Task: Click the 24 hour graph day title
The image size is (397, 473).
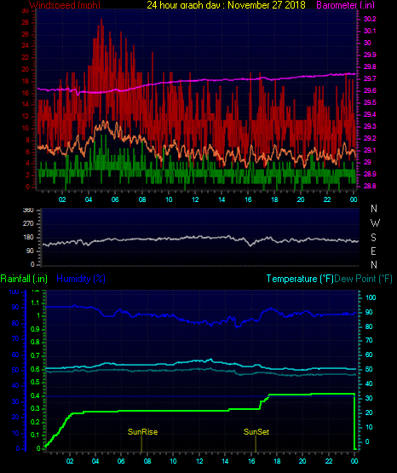Action: (226, 5)
